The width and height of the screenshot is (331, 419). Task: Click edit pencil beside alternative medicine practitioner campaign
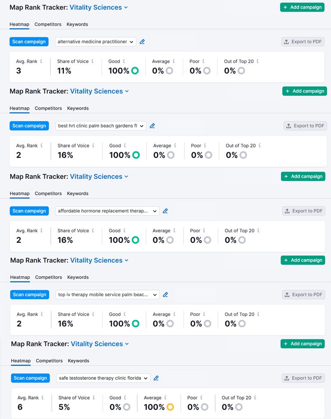[x=142, y=42]
